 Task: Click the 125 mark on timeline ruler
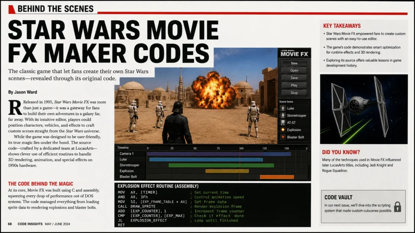pyautogui.click(x=264, y=148)
